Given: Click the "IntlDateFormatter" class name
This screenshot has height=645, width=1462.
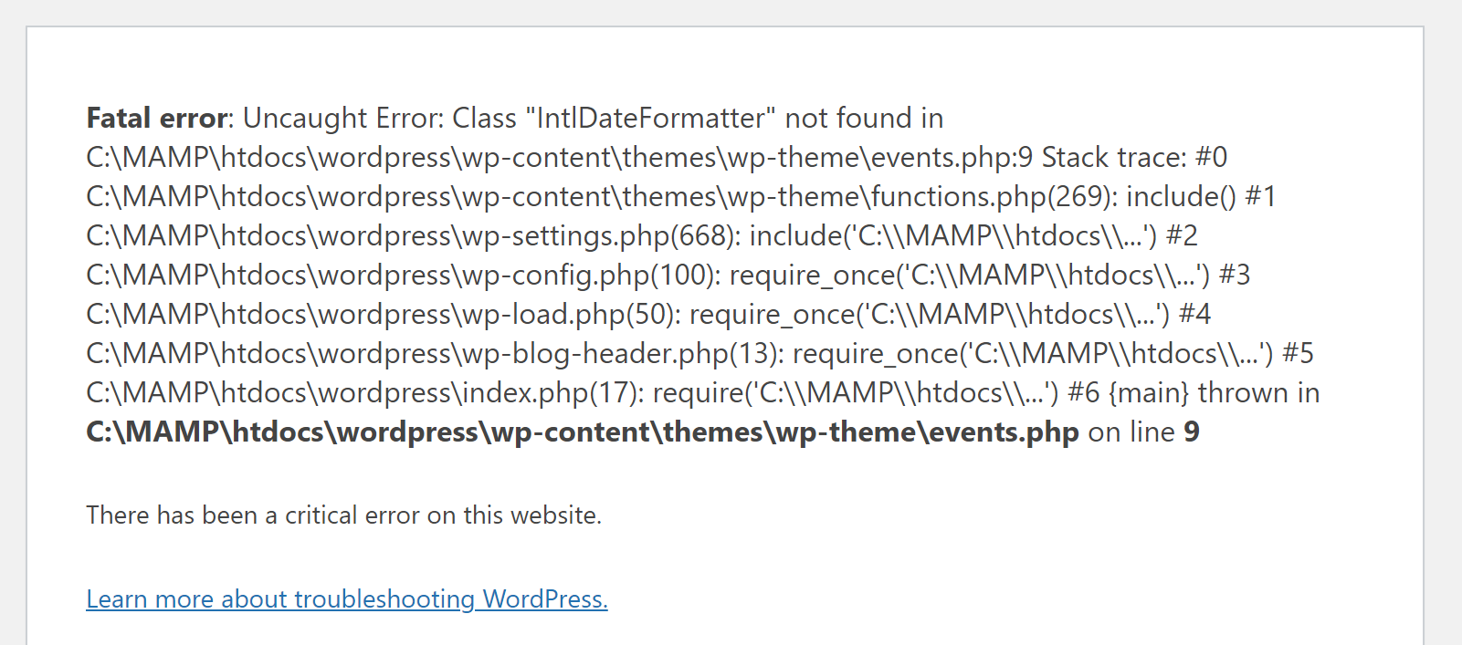Looking at the screenshot, I should pyautogui.click(x=650, y=119).
